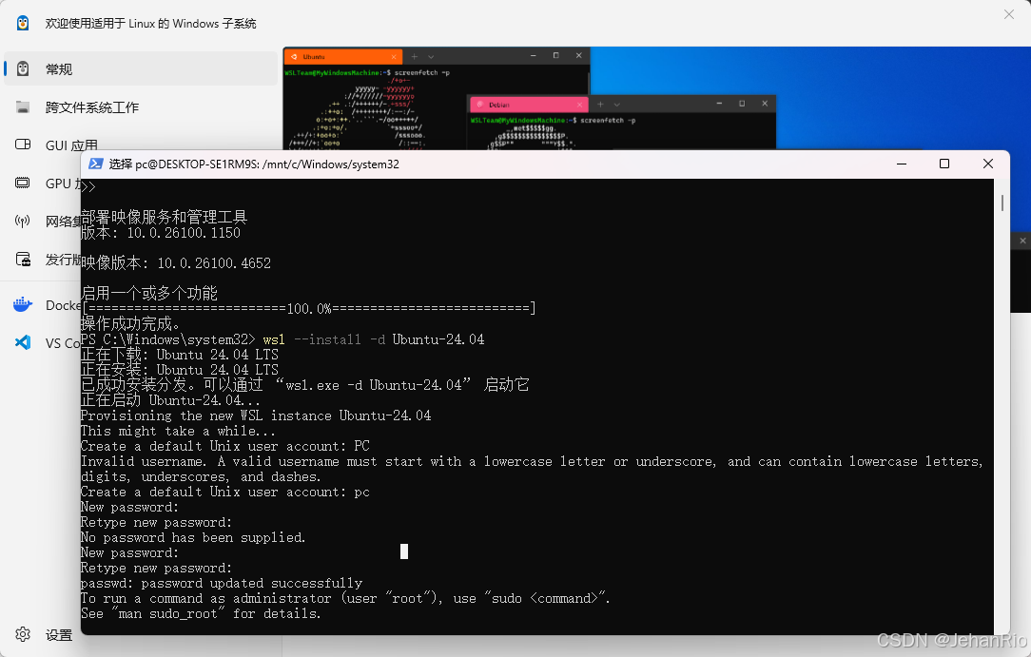Close the Debian tab in preview image
This screenshot has width=1031, height=657.
pos(579,105)
